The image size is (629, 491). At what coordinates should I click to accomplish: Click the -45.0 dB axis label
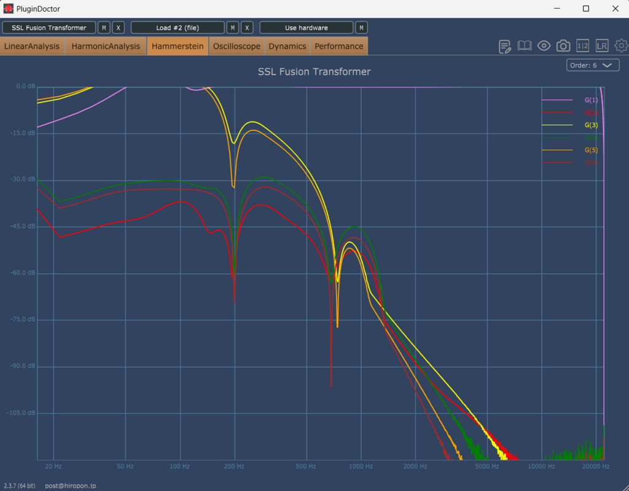[x=23, y=226]
